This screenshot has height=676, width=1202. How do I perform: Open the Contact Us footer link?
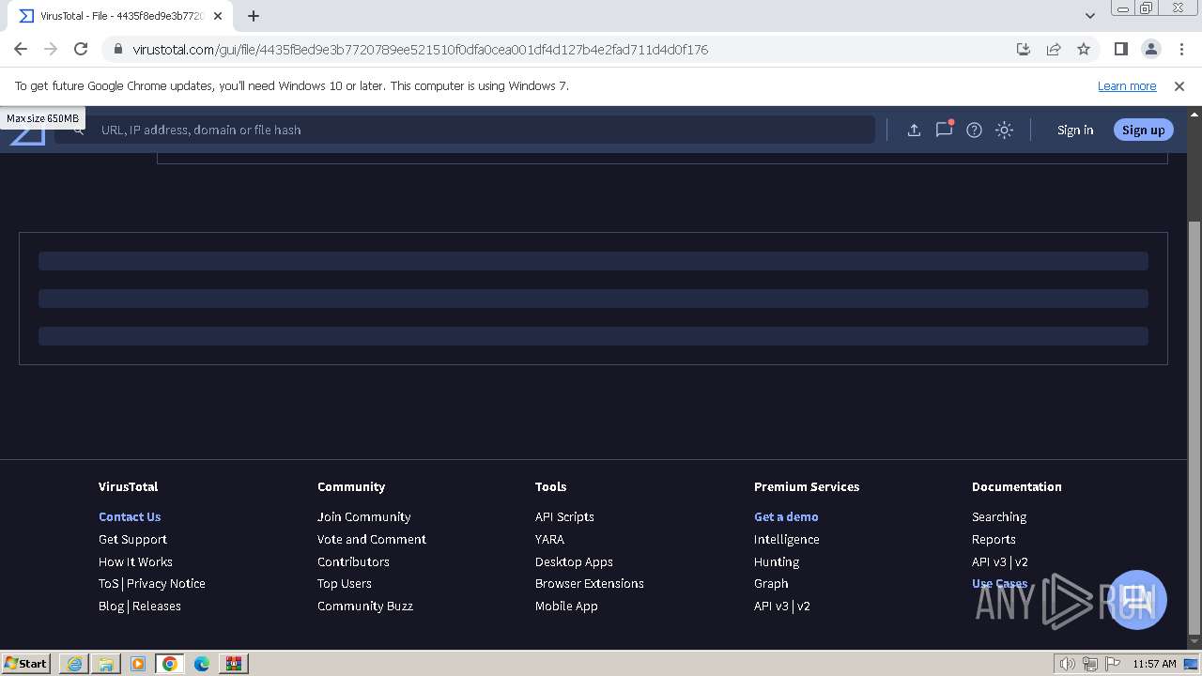(130, 516)
